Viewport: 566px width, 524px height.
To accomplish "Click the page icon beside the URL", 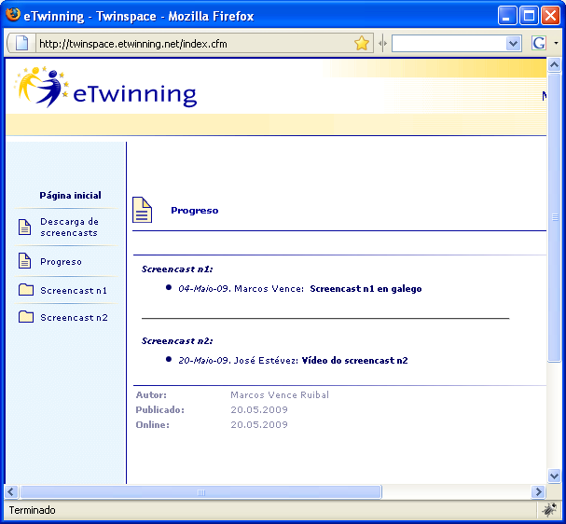I will click(21, 43).
